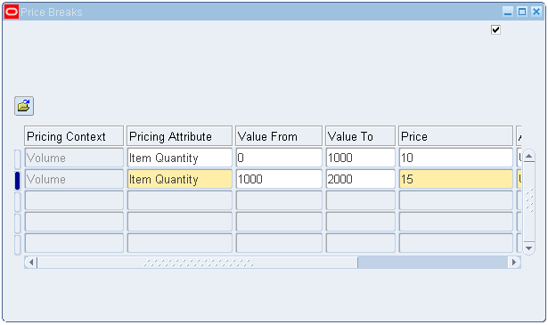
Task: Click the open folder icon button
Action: click(x=24, y=106)
